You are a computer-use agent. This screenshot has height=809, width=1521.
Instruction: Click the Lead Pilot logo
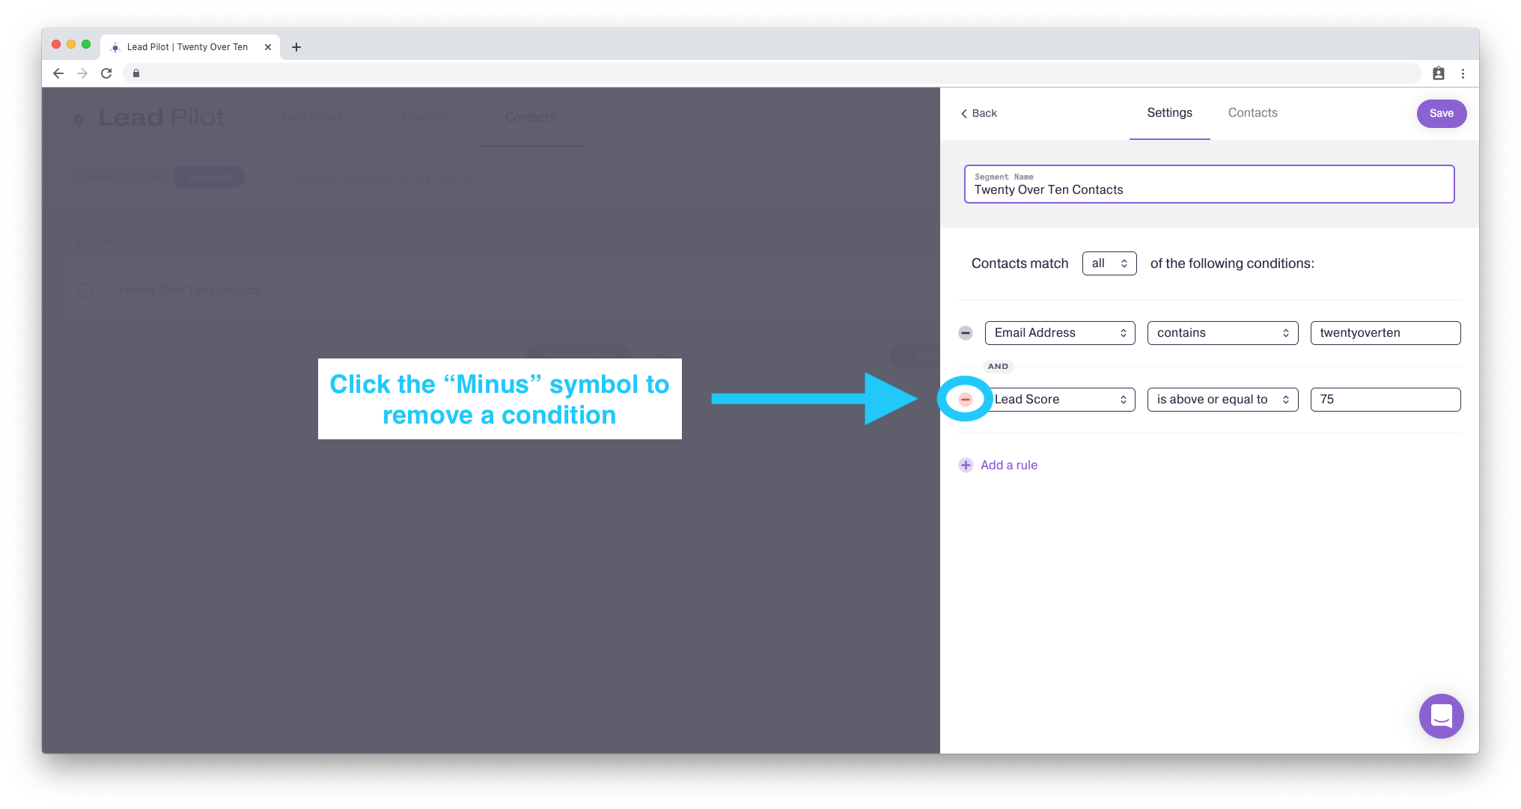148,117
